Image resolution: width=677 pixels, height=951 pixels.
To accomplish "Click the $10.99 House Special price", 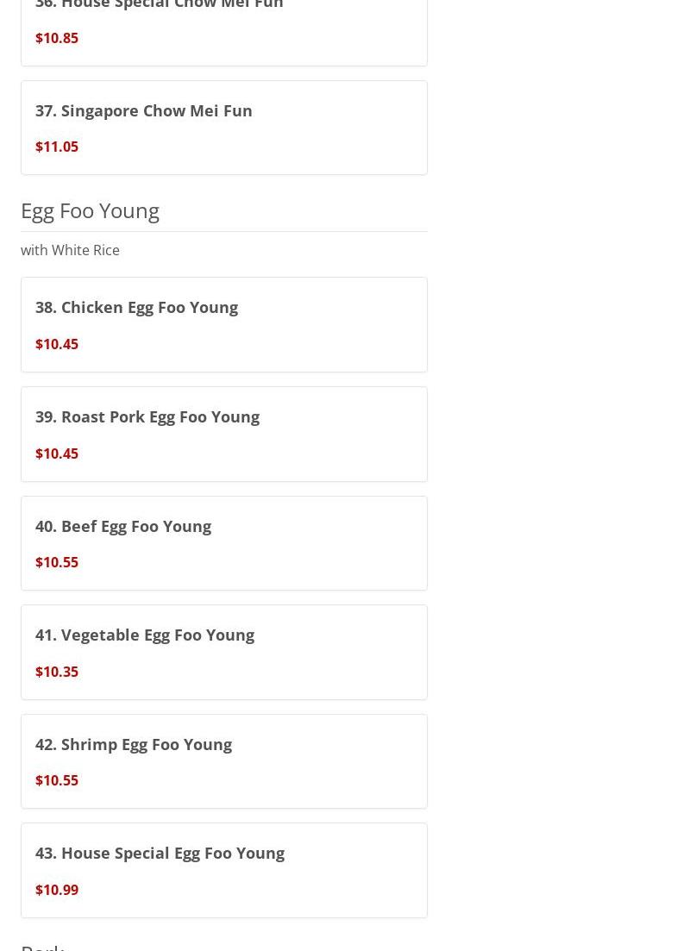I will (57, 890).
